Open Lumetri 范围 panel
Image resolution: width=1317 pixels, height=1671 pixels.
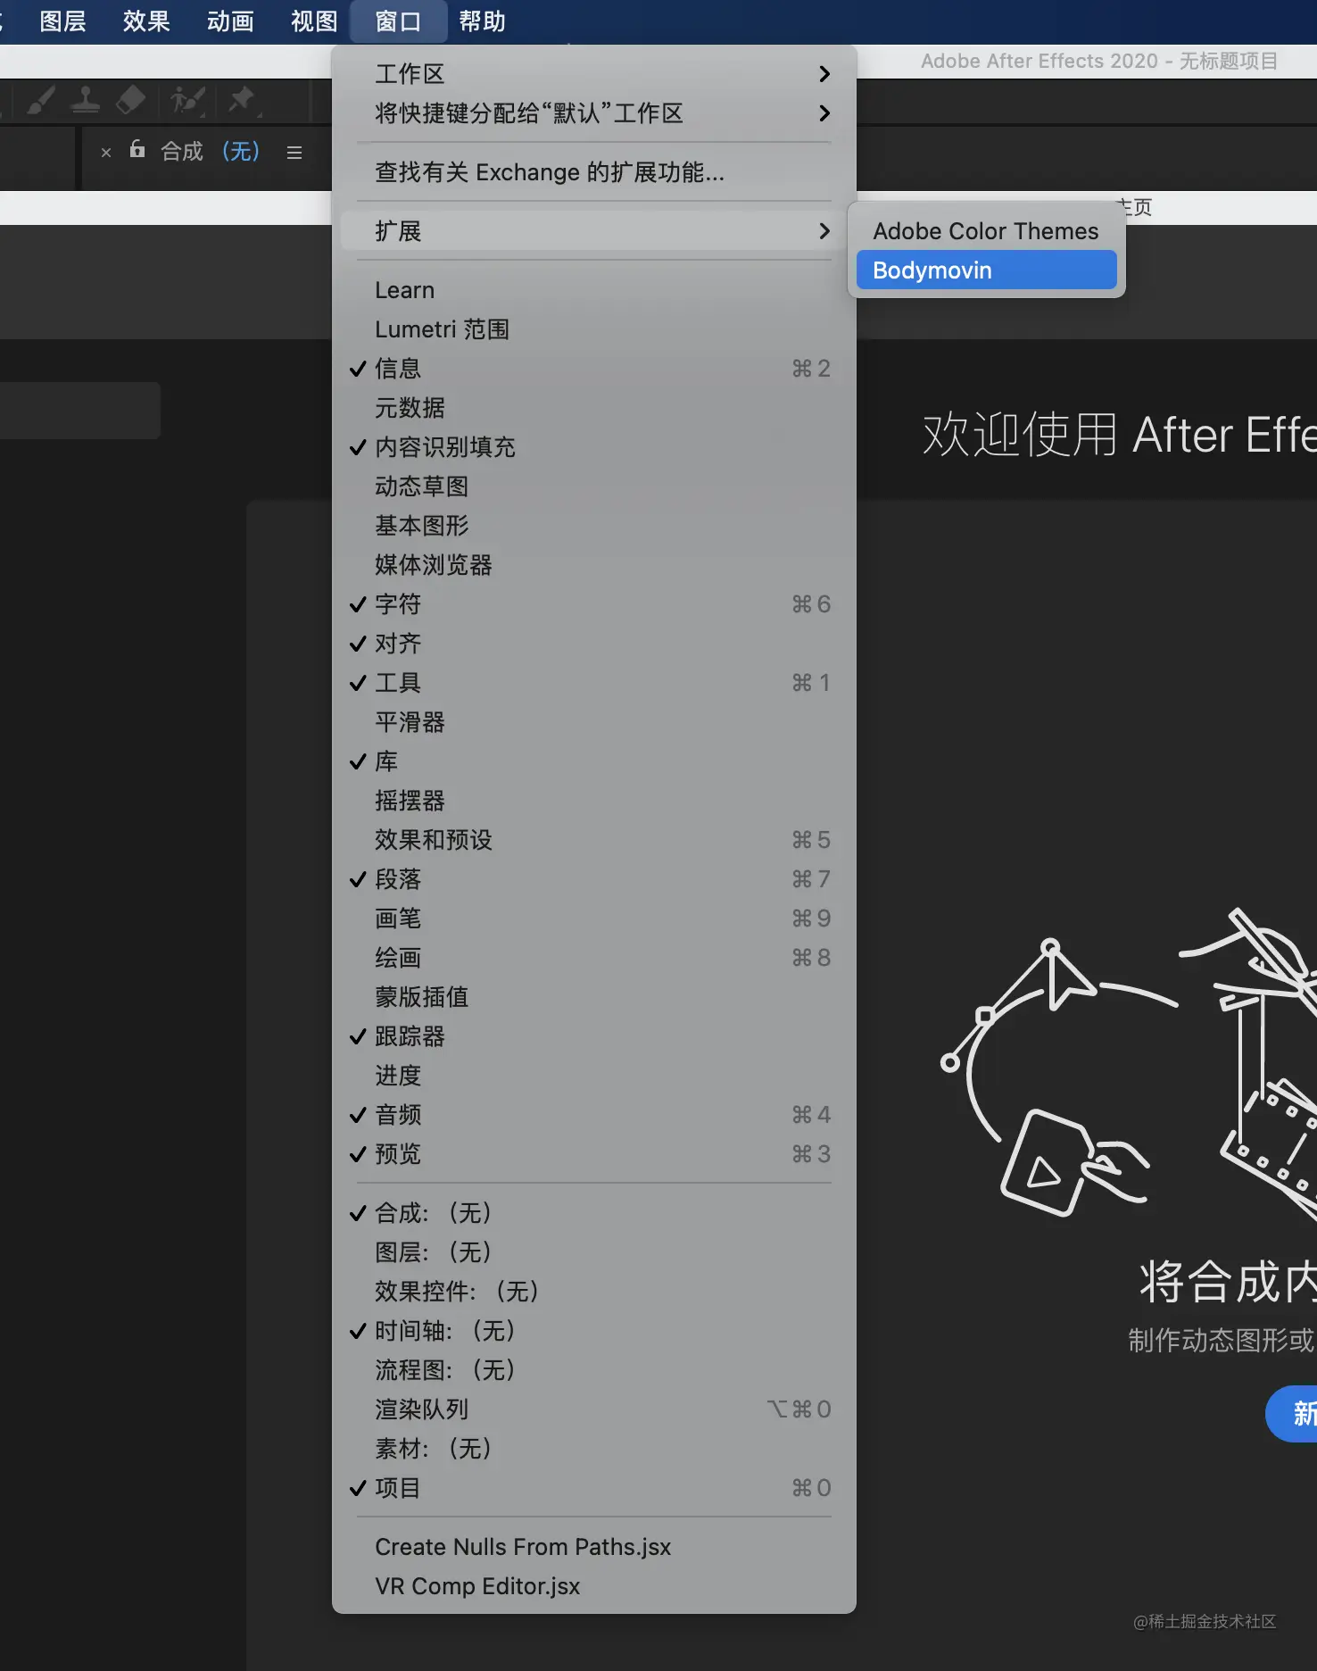click(593, 329)
